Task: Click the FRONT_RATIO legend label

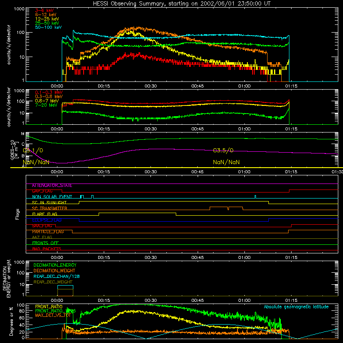Action: pos(49,307)
